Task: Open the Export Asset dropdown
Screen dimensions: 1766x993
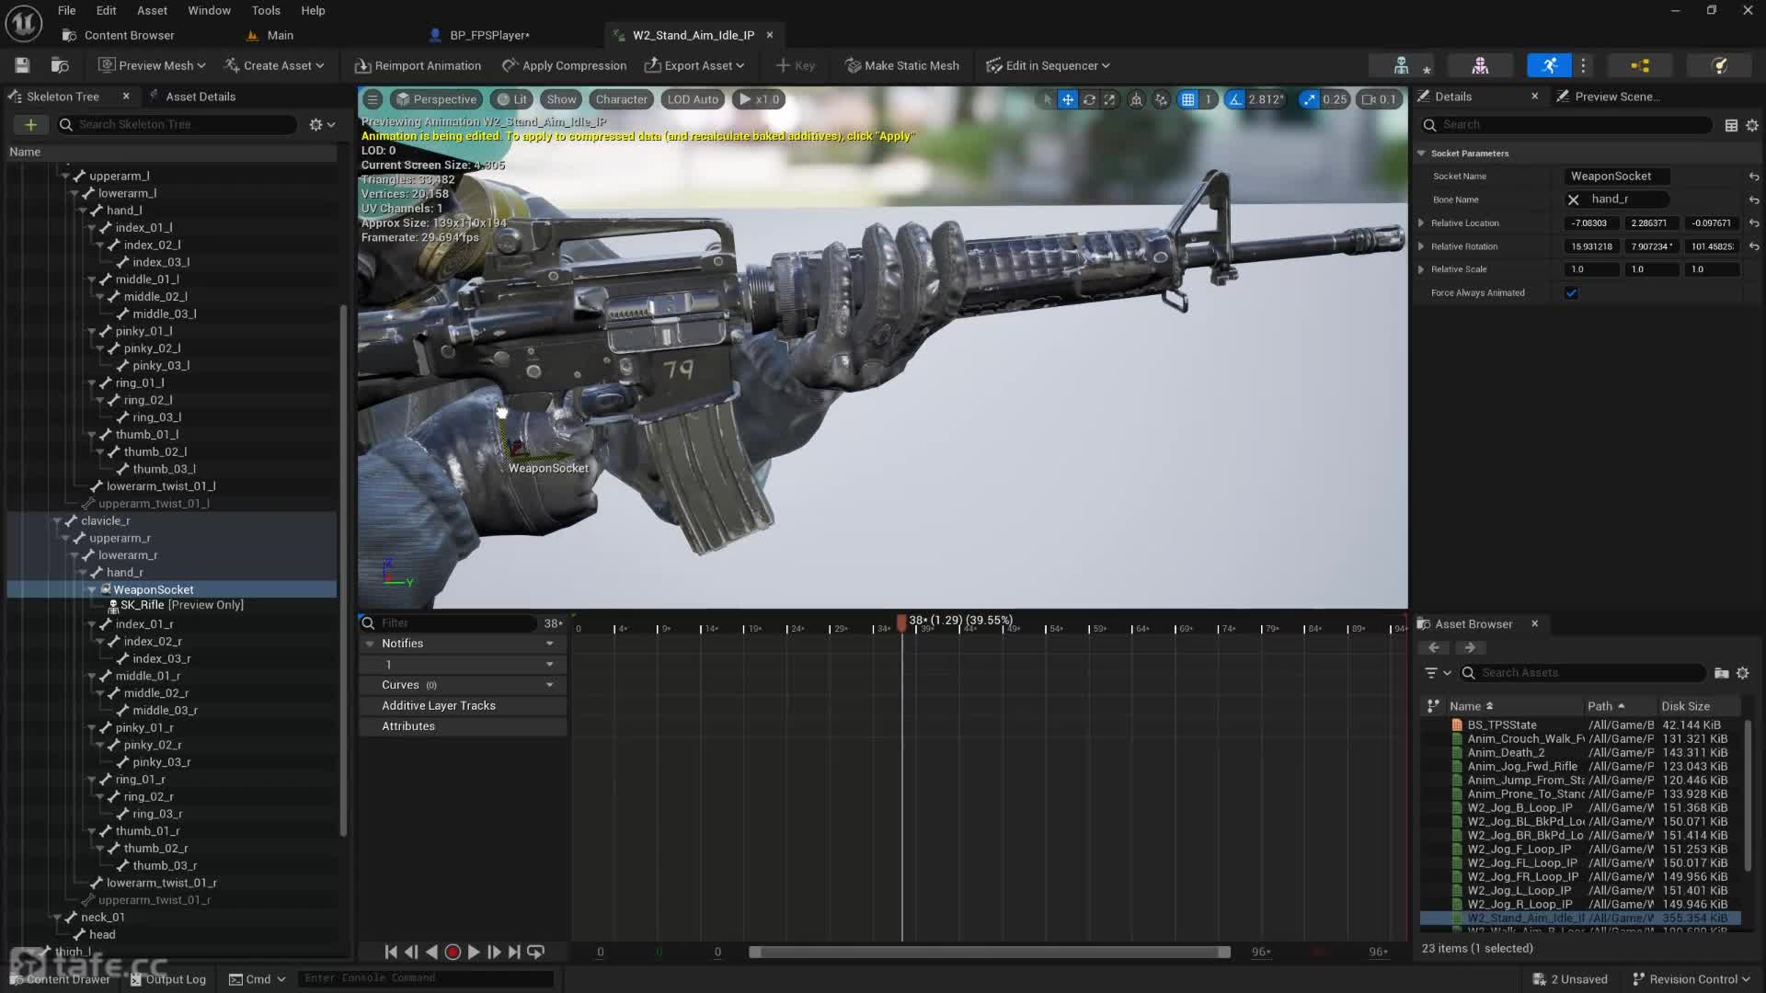Action: [694, 65]
